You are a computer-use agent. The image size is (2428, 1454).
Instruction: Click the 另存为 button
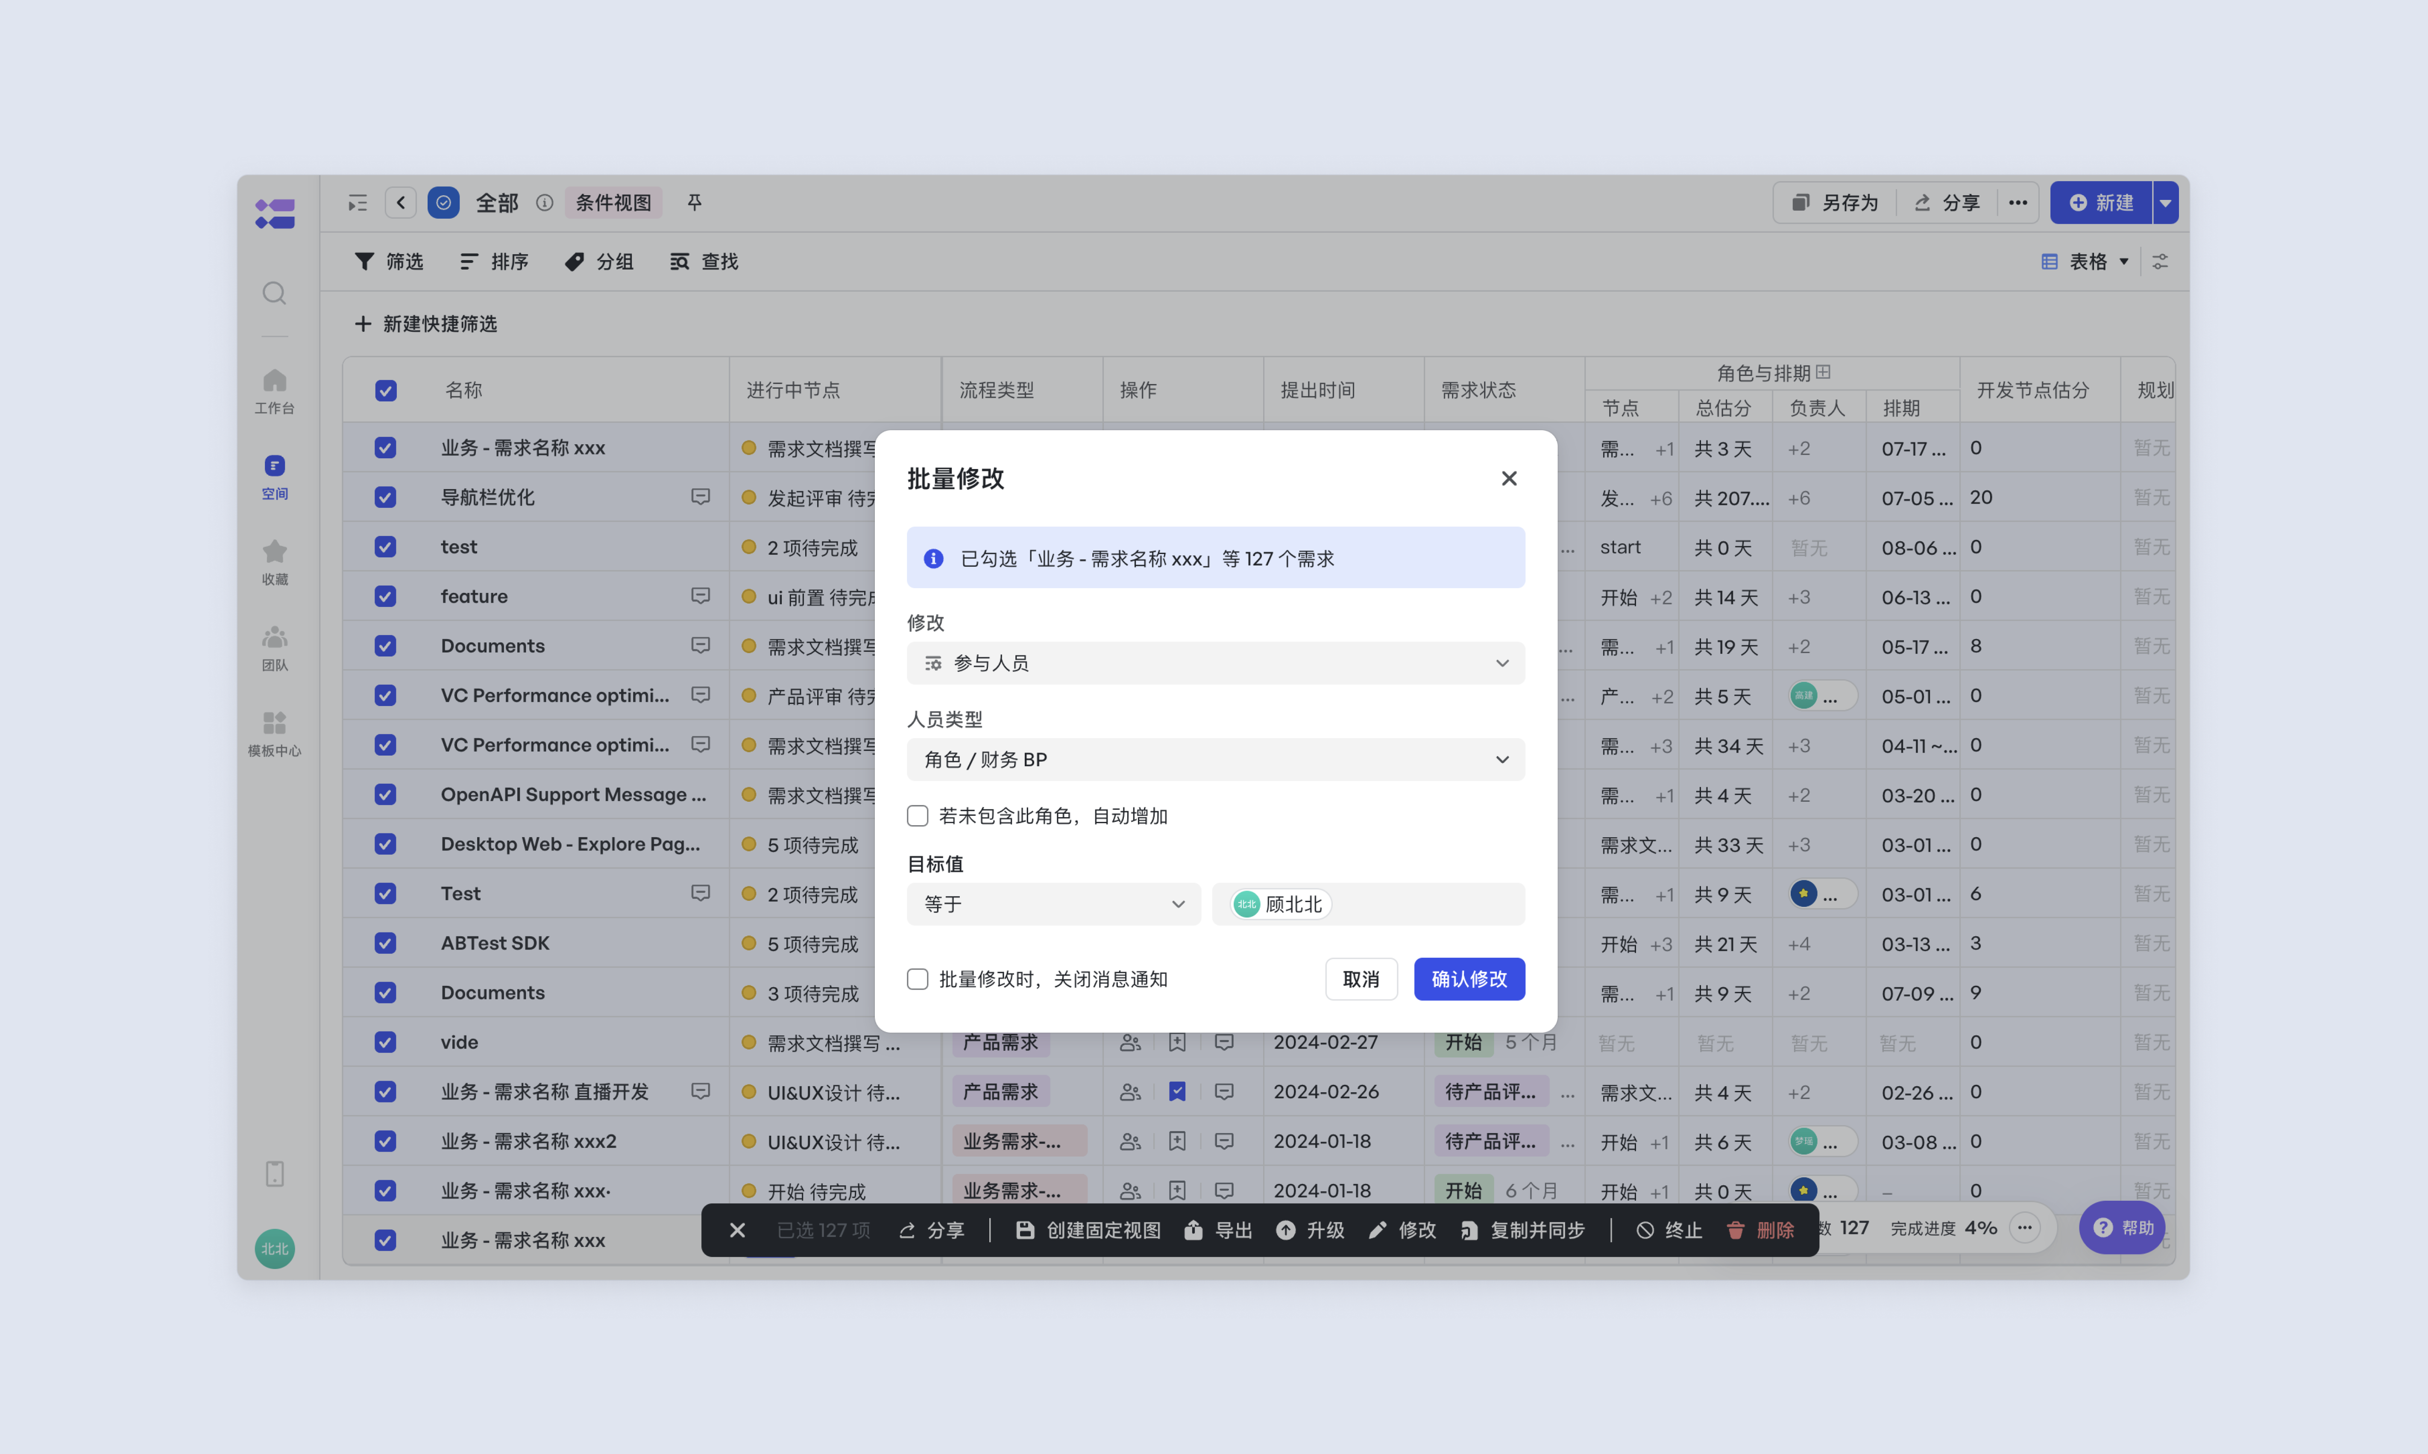(x=1835, y=203)
